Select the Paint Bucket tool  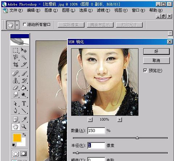click(24, 88)
